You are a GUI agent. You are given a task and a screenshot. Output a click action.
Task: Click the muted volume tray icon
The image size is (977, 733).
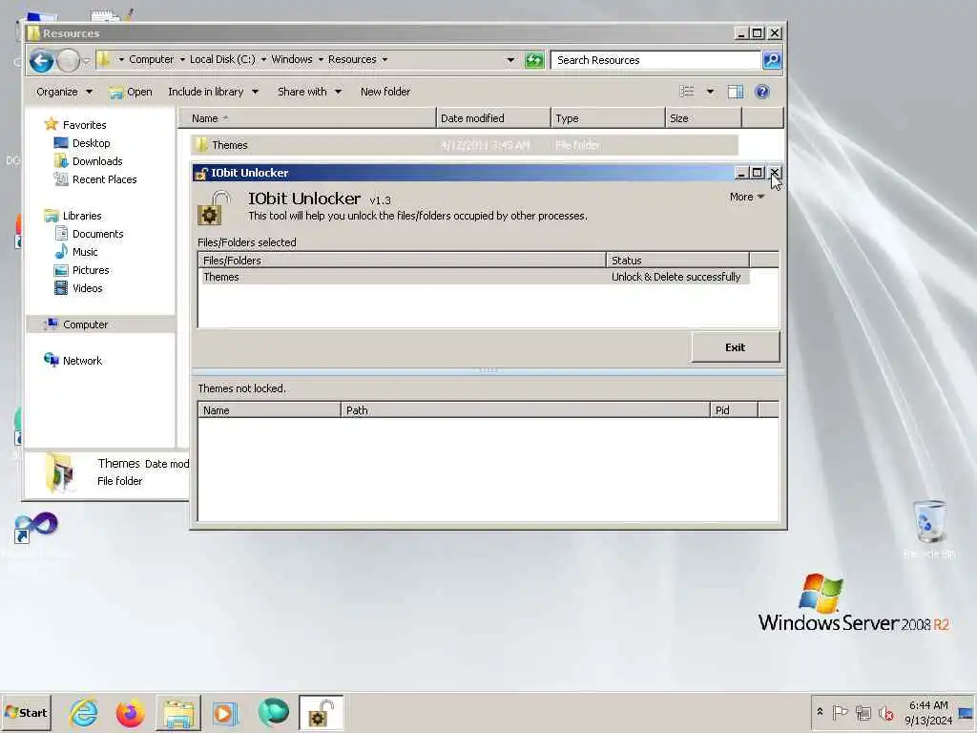(885, 712)
